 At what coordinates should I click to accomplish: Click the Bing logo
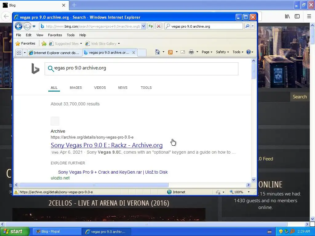[35, 69]
